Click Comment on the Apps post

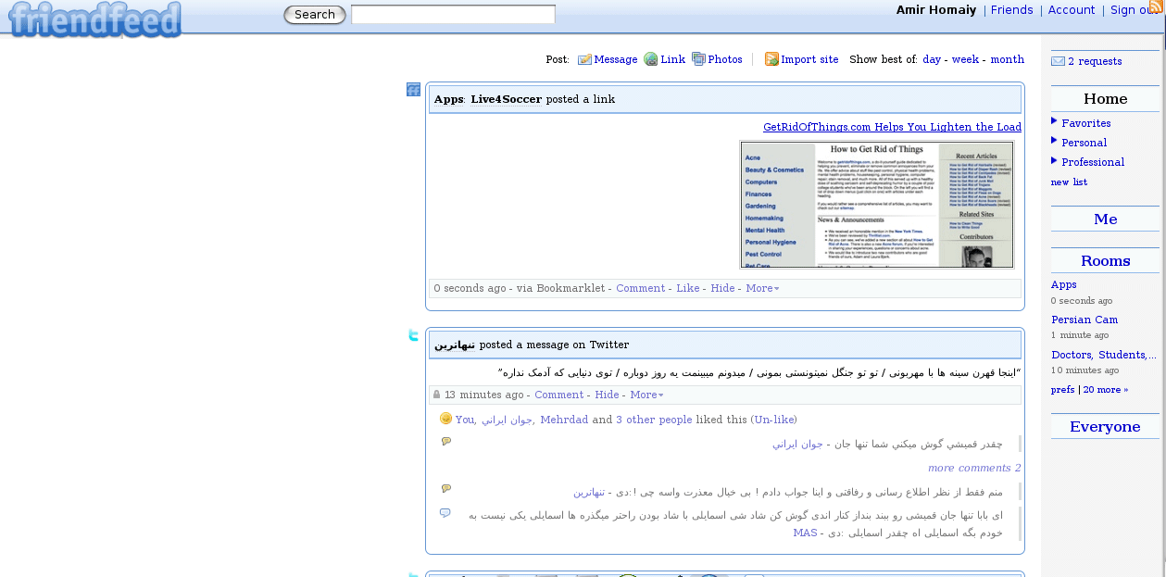640,289
